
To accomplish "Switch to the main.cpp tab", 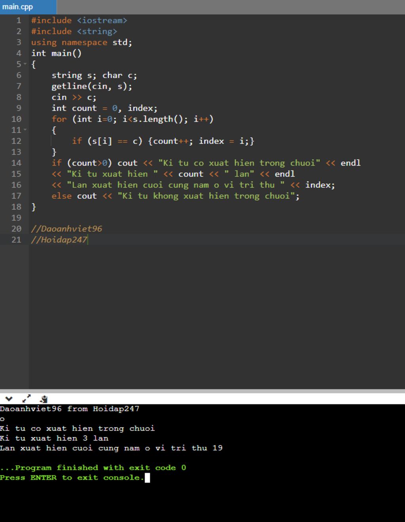I will click(28, 7).
